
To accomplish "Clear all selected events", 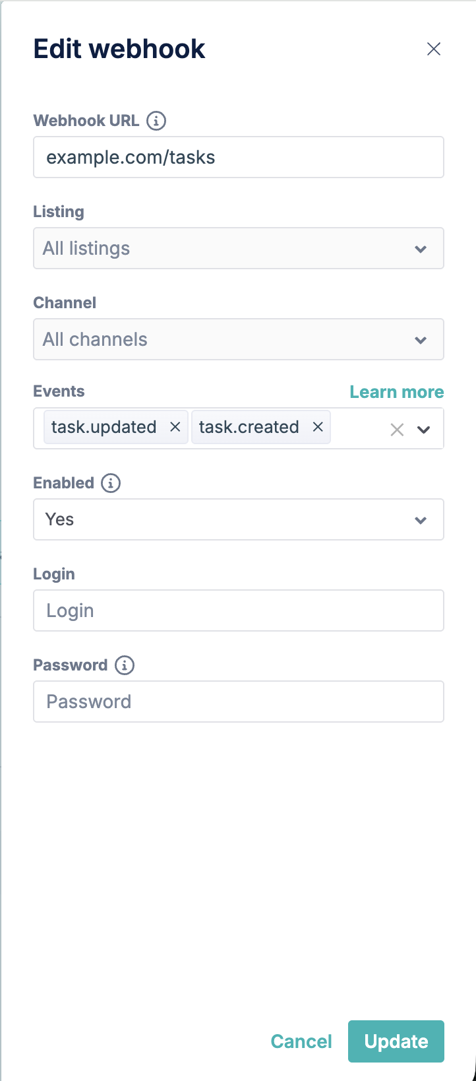I will click(397, 430).
